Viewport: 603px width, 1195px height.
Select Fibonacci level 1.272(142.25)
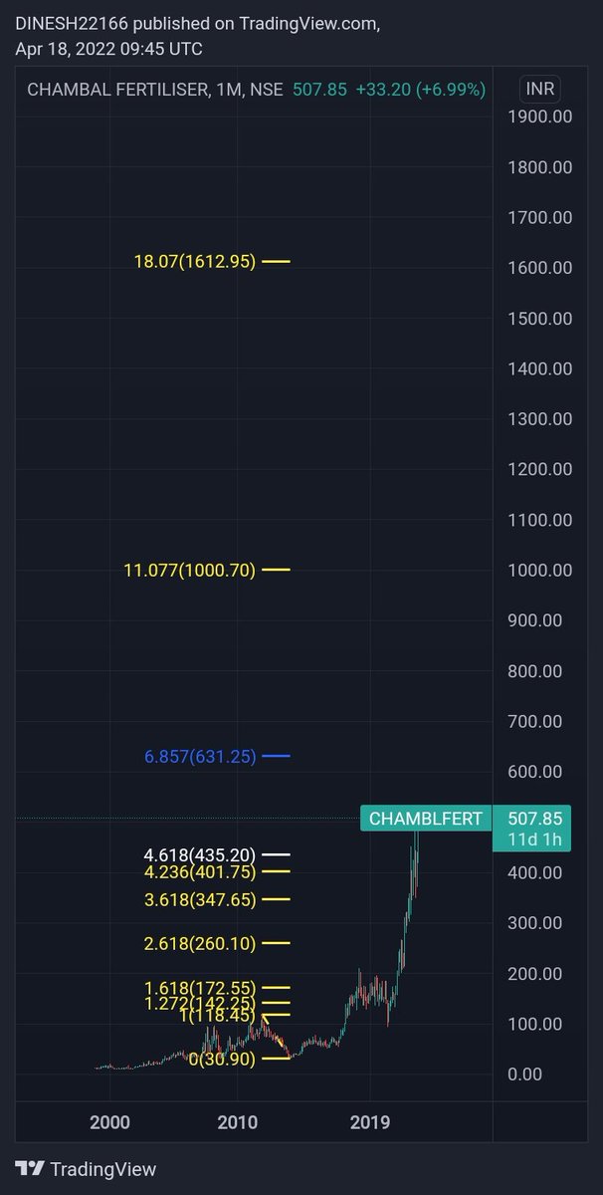point(200,1003)
